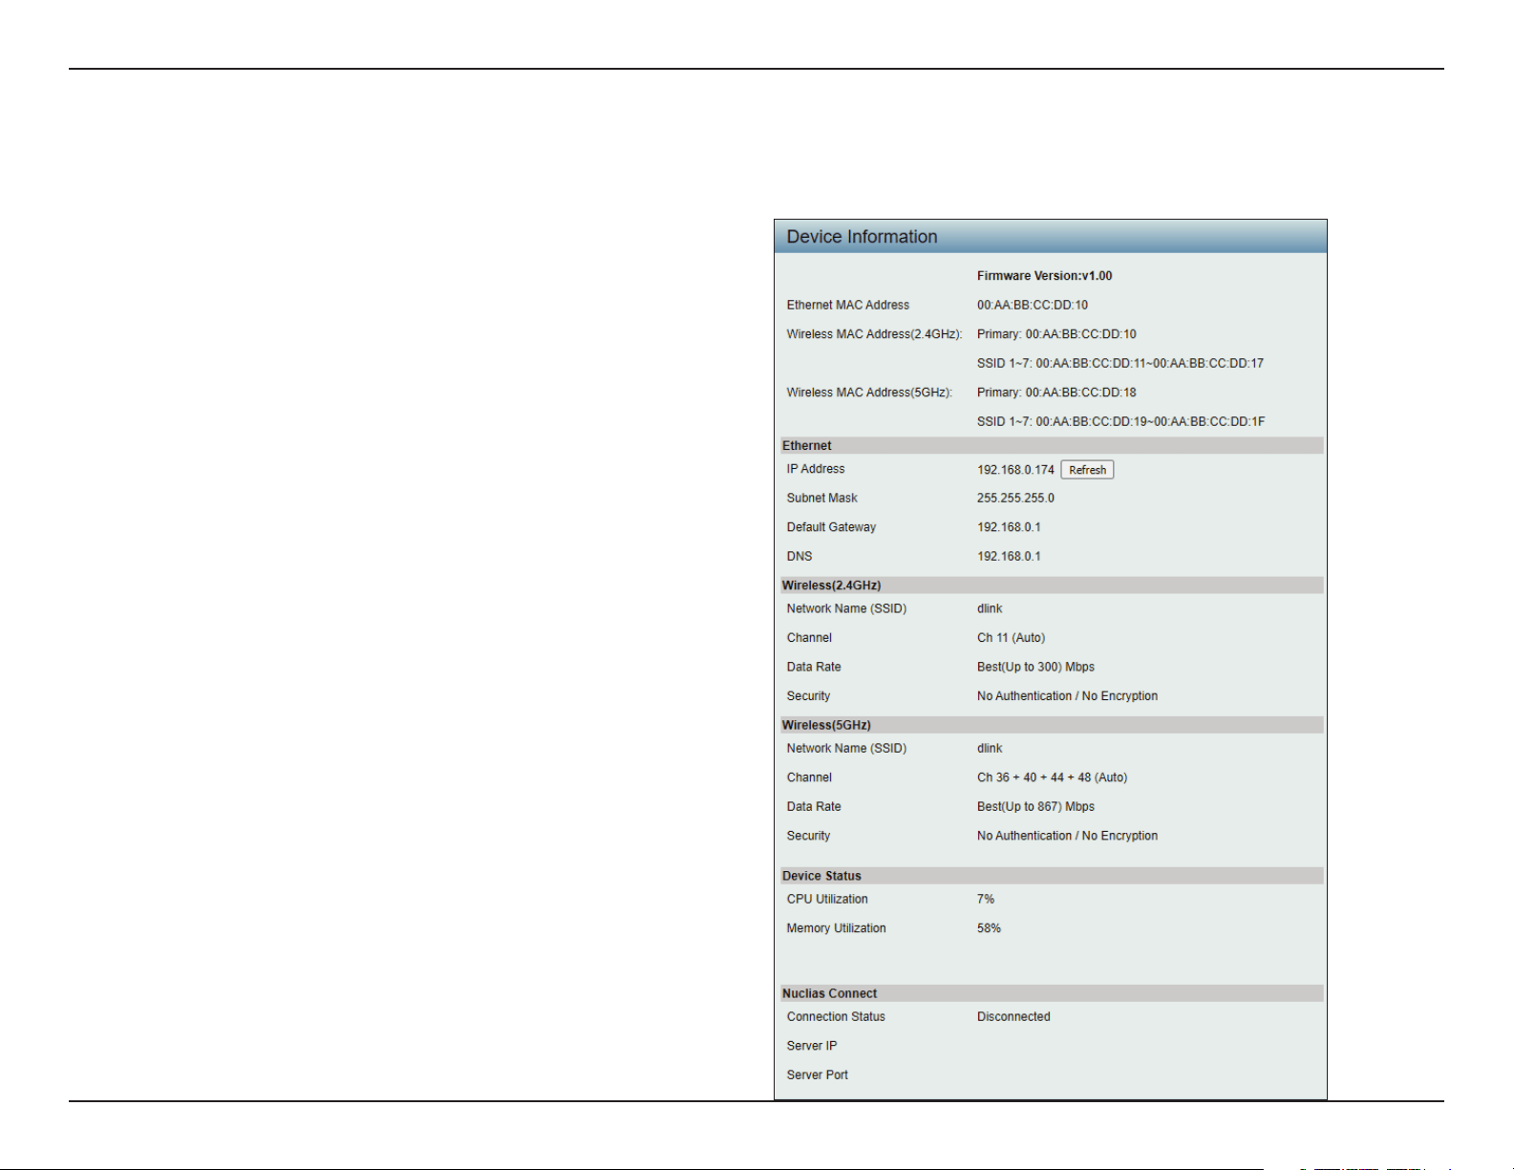Screen dimensions: 1514x1170
Task: Click Network Name (SSID) label under Wireless(2.4GHz)
Action: click(846, 608)
